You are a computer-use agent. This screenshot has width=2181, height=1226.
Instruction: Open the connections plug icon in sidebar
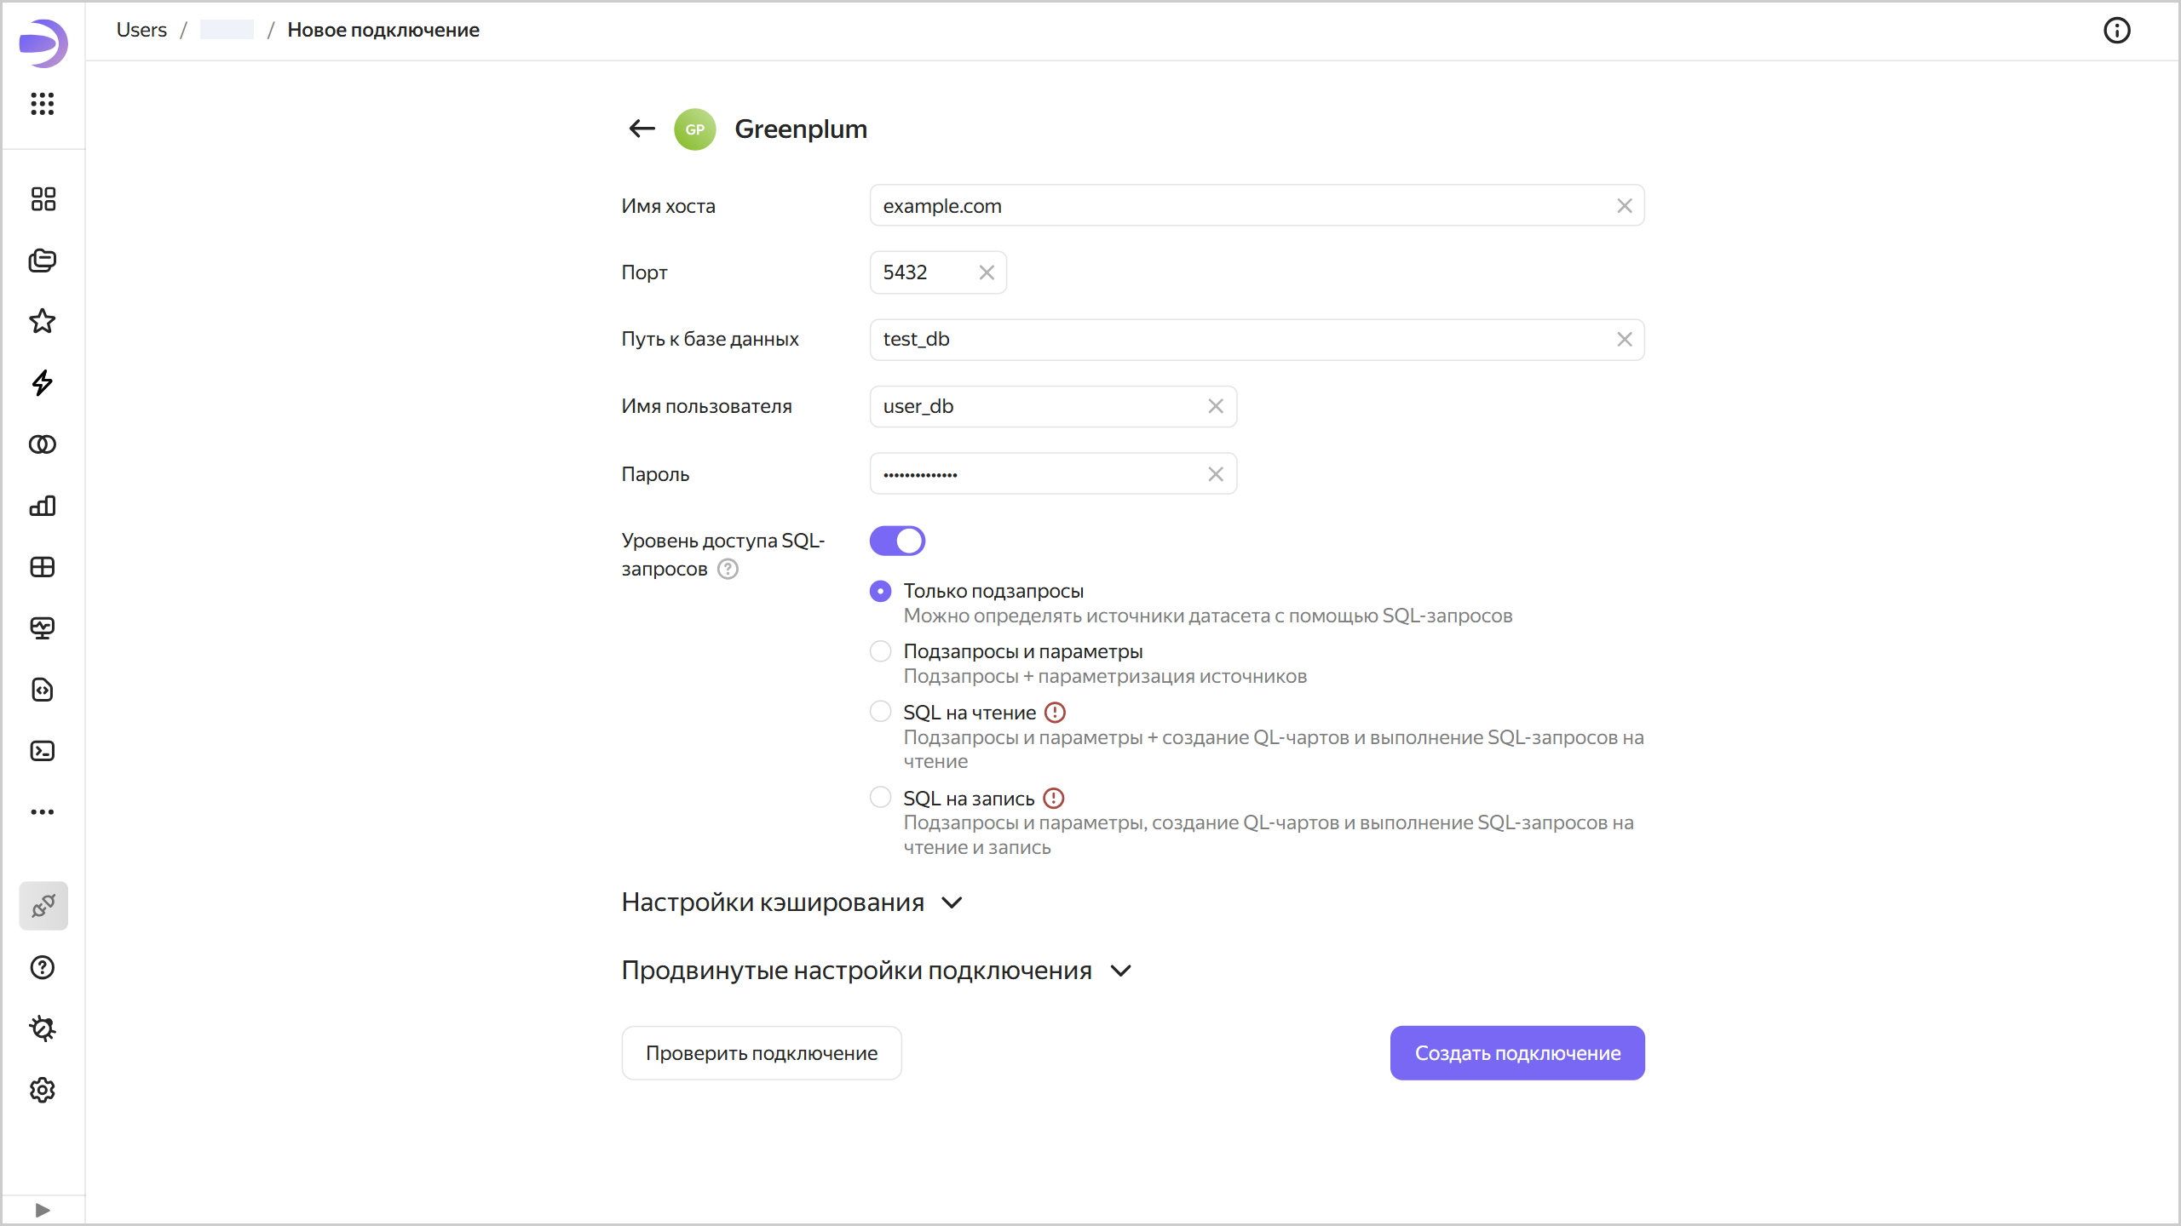click(x=43, y=906)
